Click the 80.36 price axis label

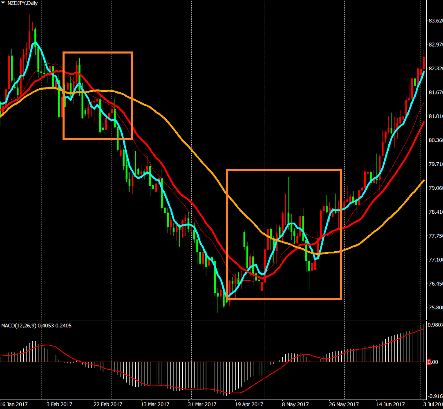[436, 140]
